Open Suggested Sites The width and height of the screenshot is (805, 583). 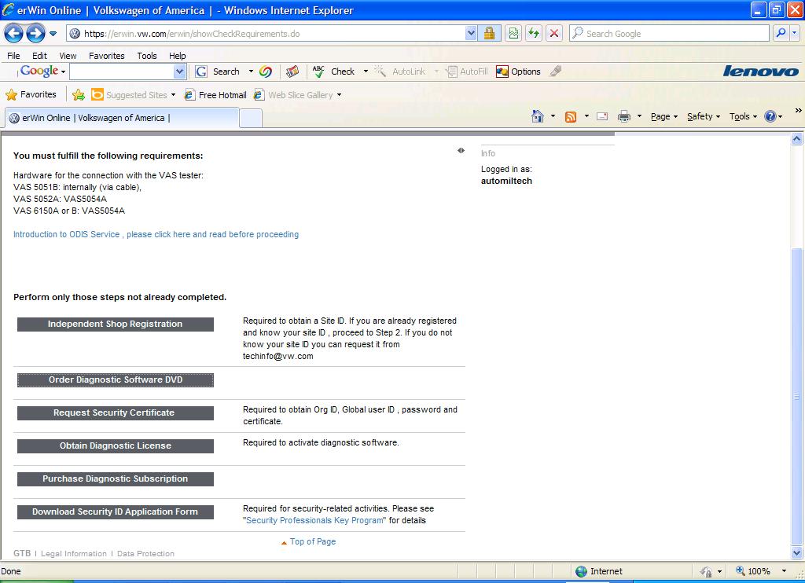133,95
